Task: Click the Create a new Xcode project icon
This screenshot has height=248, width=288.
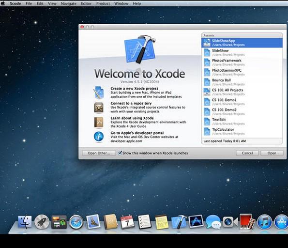Action: pyautogui.click(x=99, y=93)
